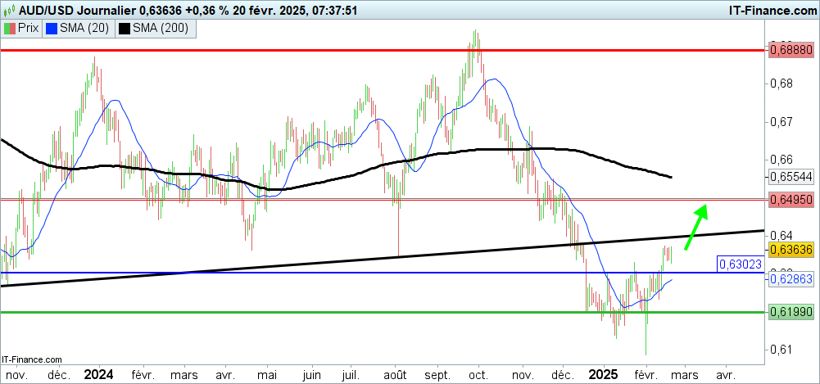This screenshot has width=820, height=384.
Task: Click the black 0,65544 SMA 200 value label
Action: 790,177
